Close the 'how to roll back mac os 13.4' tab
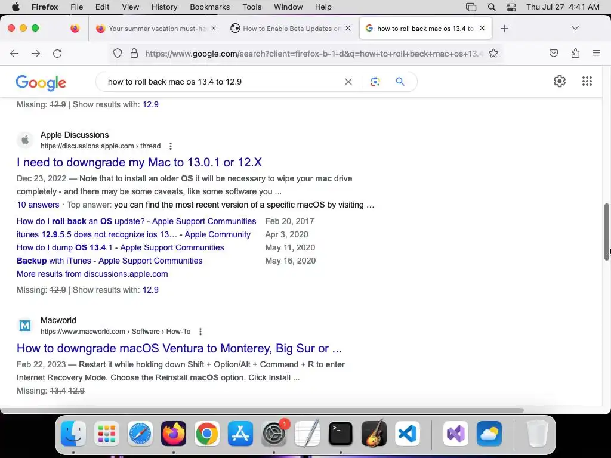The image size is (611, 458). point(482,28)
